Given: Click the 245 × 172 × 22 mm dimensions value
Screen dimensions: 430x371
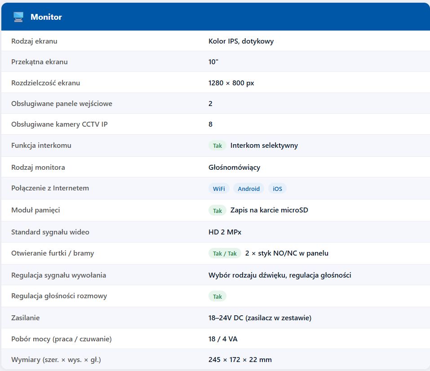Looking at the screenshot, I should point(240,360).
